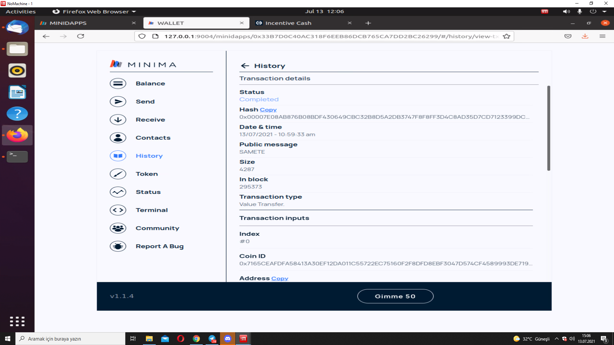Open Terminal from Ubuntu dock
Image resolution: width=614 pixels, height=345 pixels.
[x=17, y=157]
